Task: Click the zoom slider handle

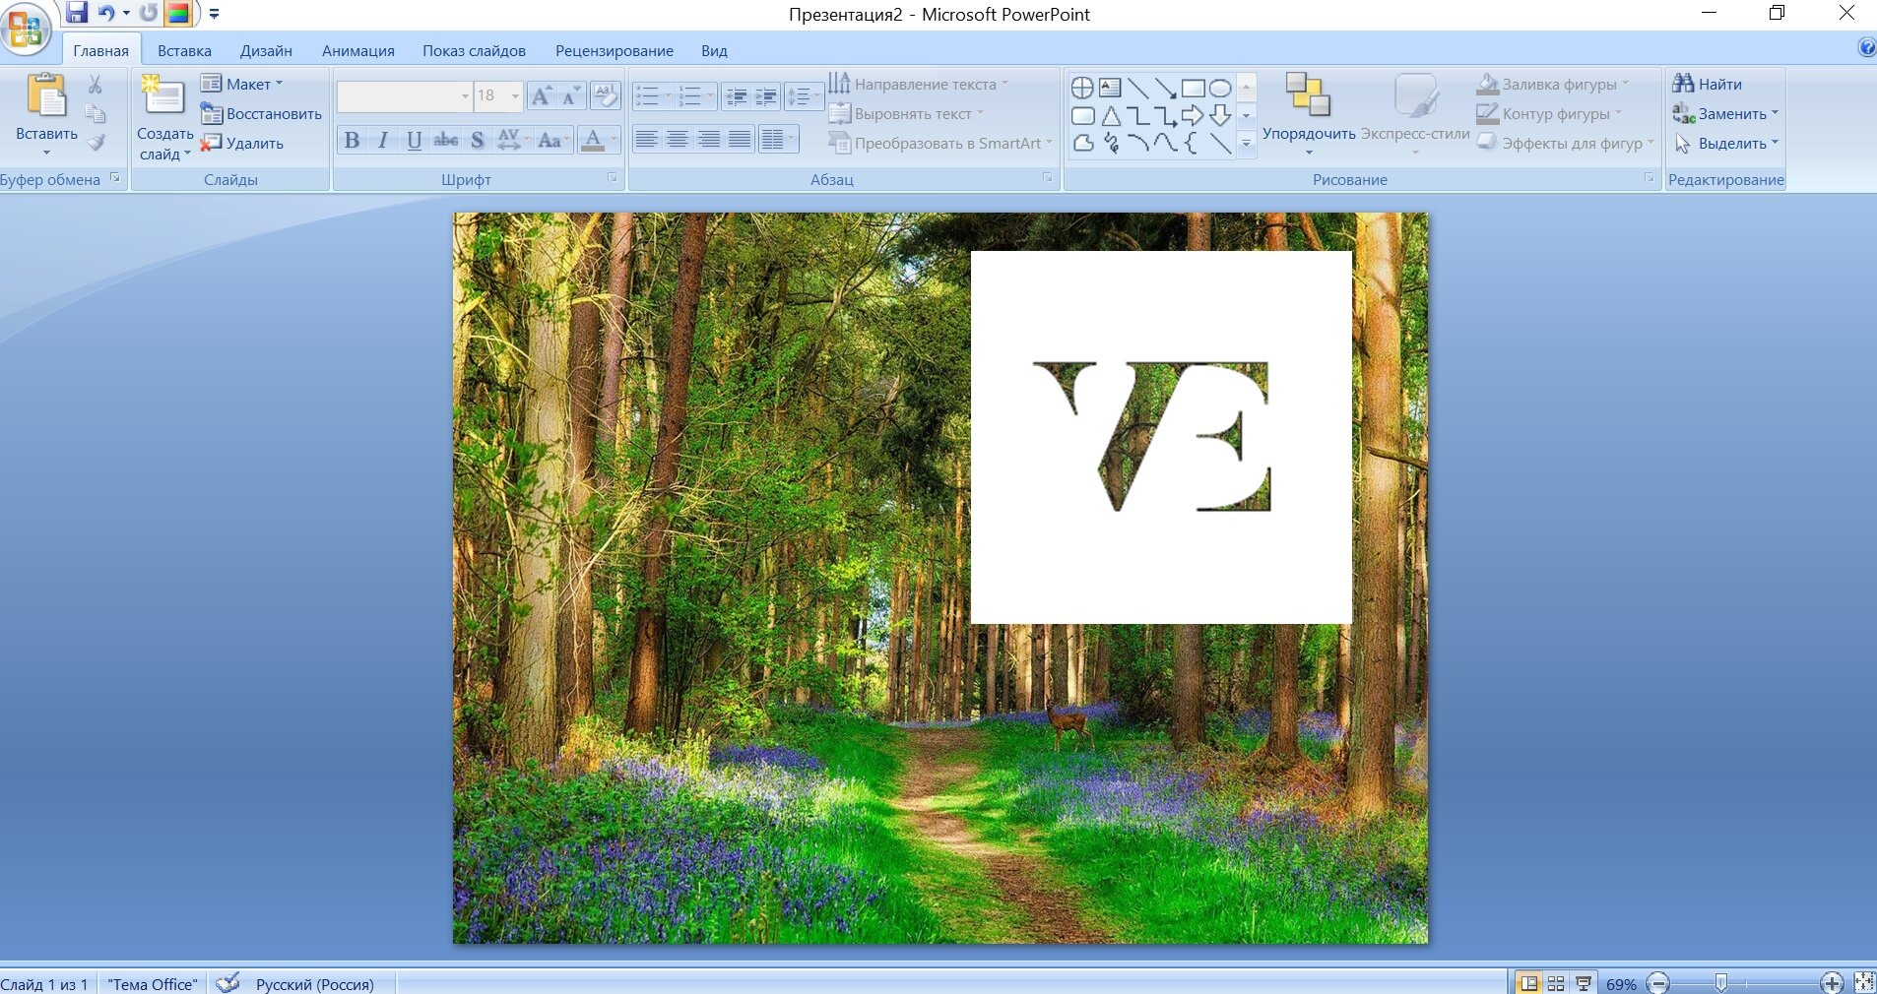Action: pos(1720,982)
